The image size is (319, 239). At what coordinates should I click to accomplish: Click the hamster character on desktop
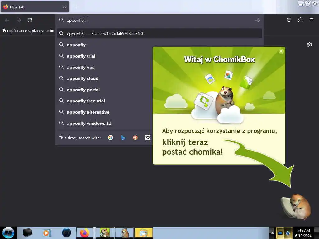(297, 207)
